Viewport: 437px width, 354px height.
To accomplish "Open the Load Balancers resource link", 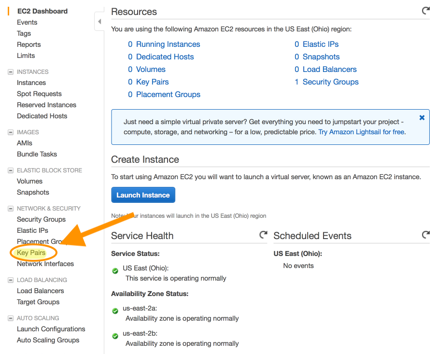I will [330, 70].
